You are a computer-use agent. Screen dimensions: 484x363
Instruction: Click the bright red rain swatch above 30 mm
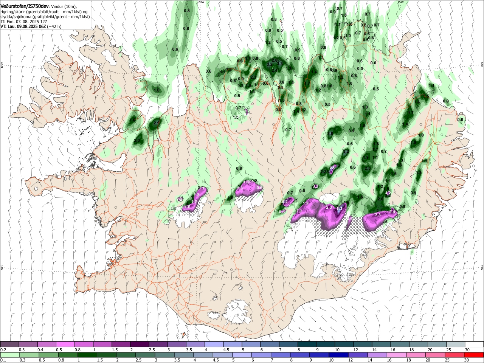pyautogui.click(x=474, y=355)
